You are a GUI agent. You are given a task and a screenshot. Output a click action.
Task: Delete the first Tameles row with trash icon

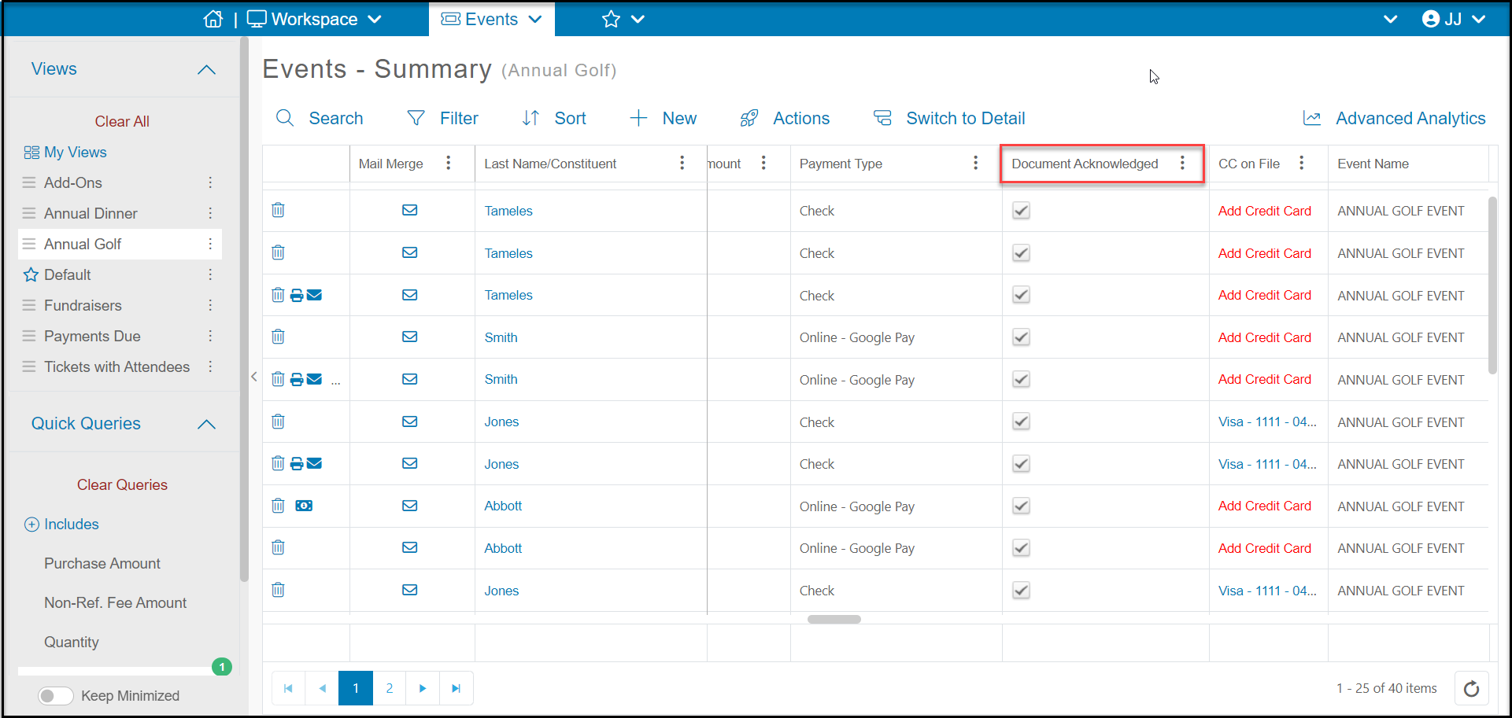pyautogui.click(x=278, y=210)
